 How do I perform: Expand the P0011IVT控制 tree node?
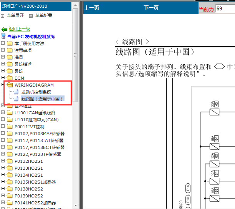(x=3, y=126)
